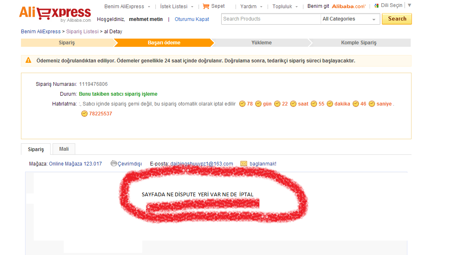Click the Yükleme progress step
The height and width of the screenshot is (255, 474).
tap(261, 43)
